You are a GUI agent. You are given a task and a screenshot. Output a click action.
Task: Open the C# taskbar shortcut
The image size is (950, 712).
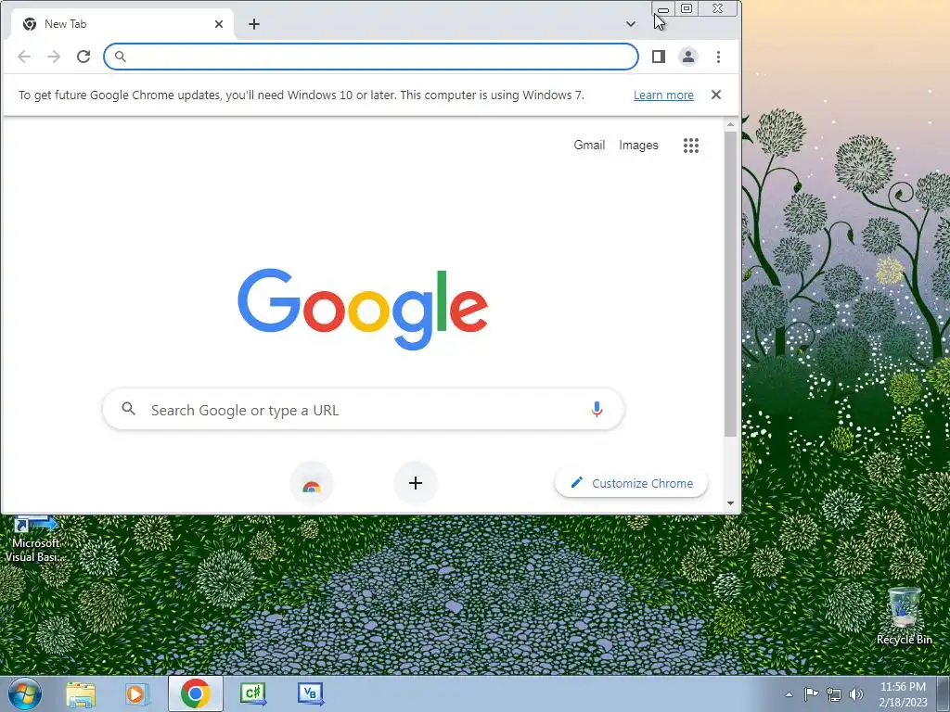253,693
